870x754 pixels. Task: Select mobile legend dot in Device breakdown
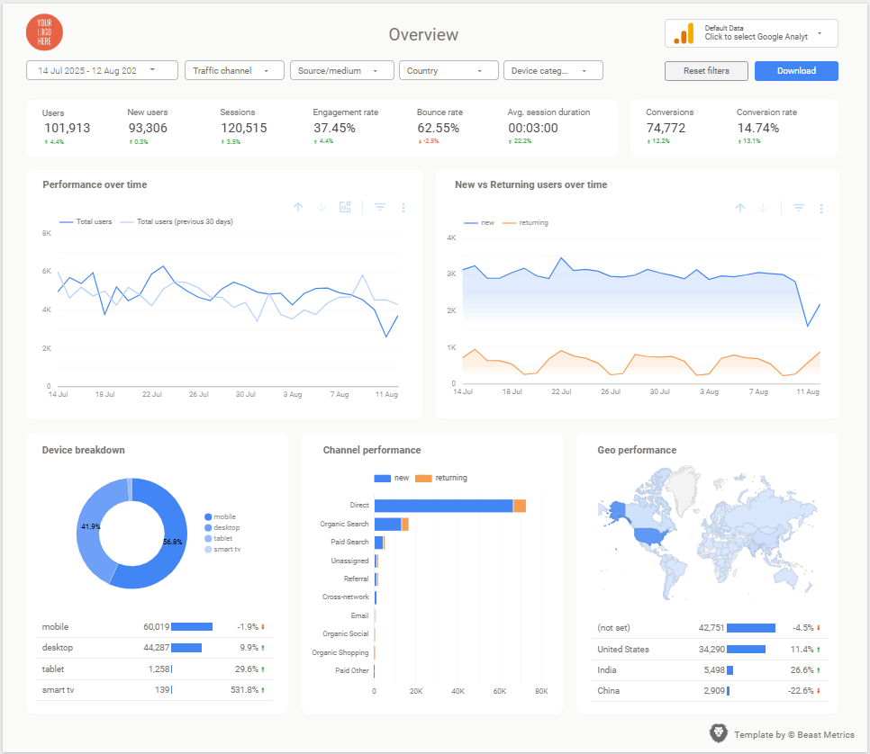208,516
